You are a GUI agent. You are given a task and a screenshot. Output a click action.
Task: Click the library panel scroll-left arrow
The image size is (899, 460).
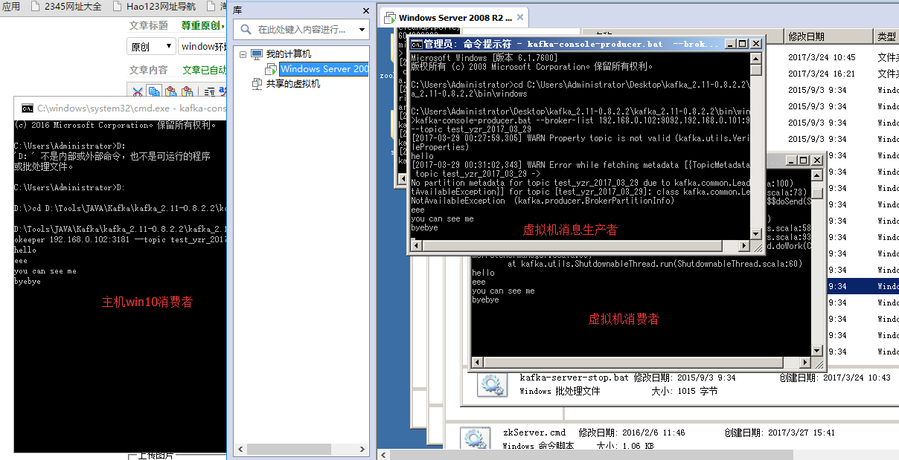pos(241,450)
